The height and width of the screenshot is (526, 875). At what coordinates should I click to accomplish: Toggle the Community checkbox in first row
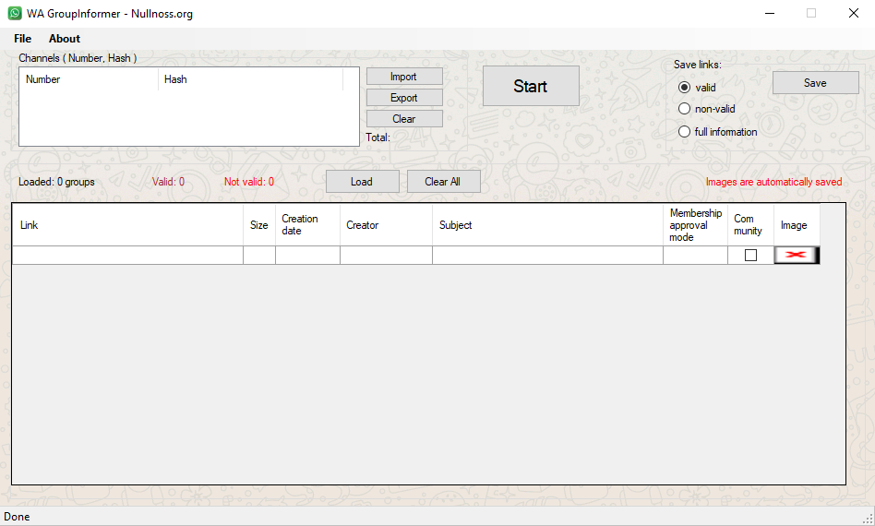[x=750, y=256]
